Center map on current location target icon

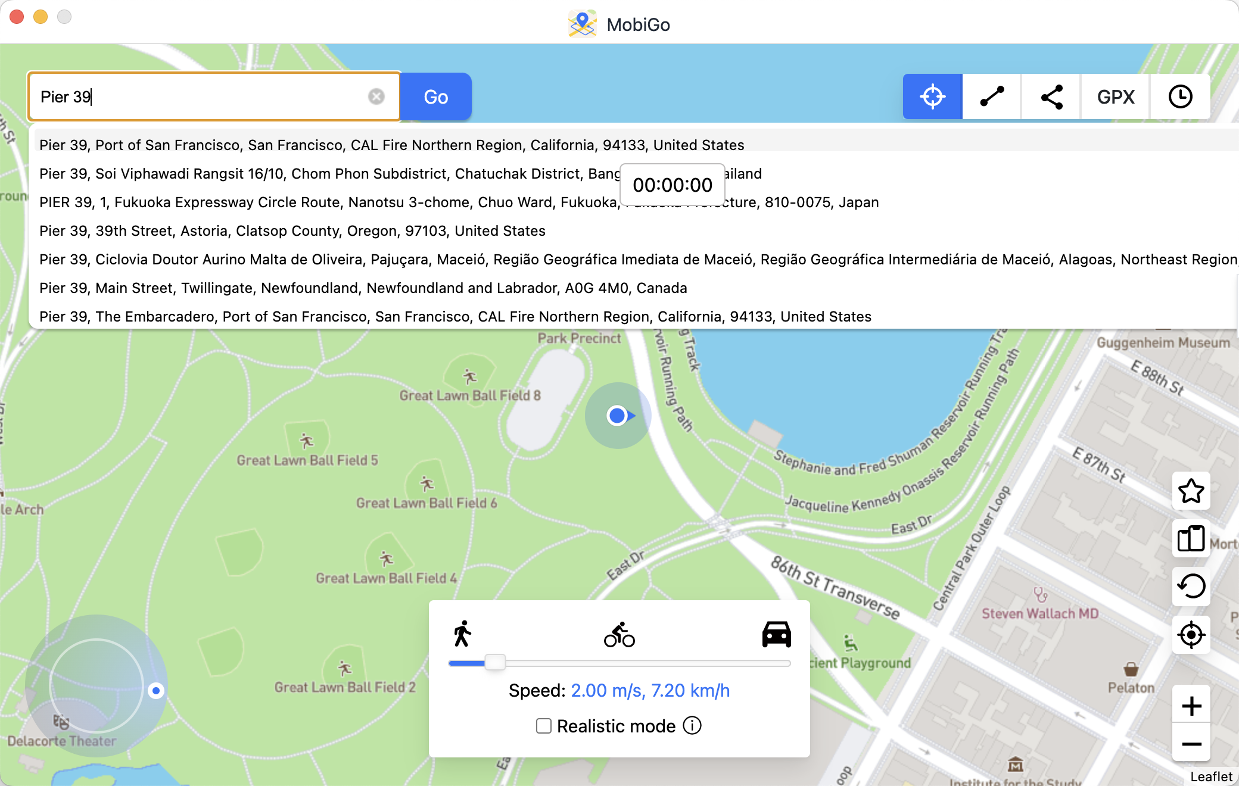point(1191,635)
